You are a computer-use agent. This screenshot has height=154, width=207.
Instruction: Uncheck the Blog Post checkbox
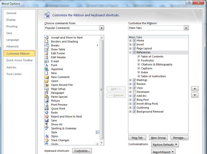coord(134,100)
